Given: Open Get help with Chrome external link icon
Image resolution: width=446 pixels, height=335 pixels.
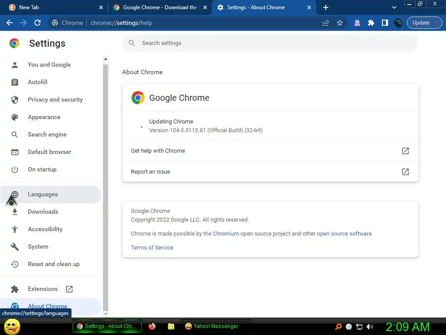Looking at the screenshot, I should [x=405, y=150].
